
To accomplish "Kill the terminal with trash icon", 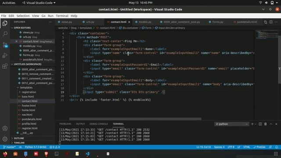I will tap(265, 124).
